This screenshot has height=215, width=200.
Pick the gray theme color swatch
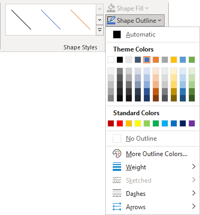tap(165, 60)
